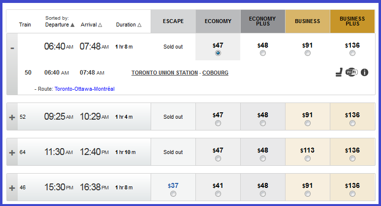381x206 pixels.
Task: Open the info icon for train 50
Action: (x=364, y=73)
